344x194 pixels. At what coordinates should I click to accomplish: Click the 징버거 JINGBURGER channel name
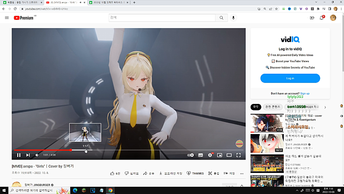37,185
